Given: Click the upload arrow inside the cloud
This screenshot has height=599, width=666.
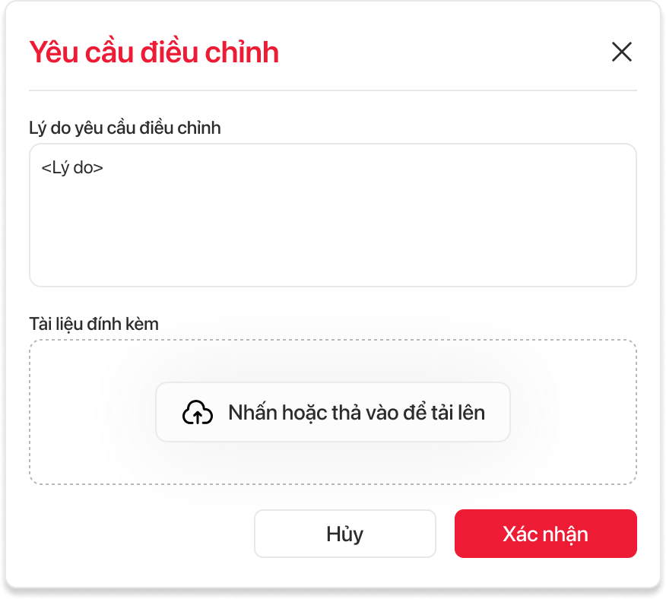Looking at the screenshot, I should (198, 415).
